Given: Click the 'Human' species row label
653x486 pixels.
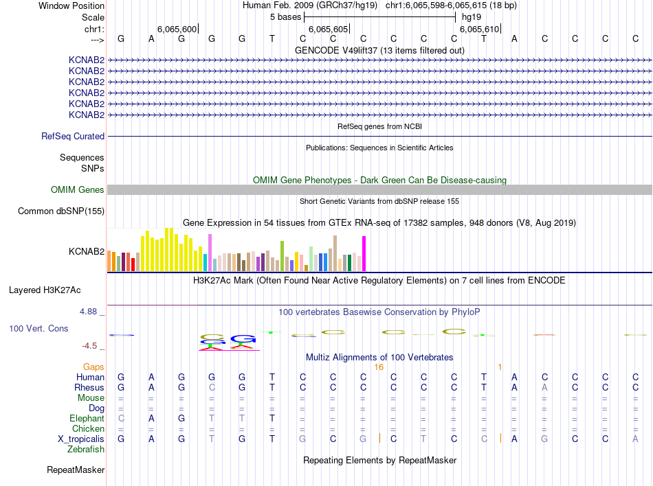Looking at the screenshot, I should pos(90,378).
